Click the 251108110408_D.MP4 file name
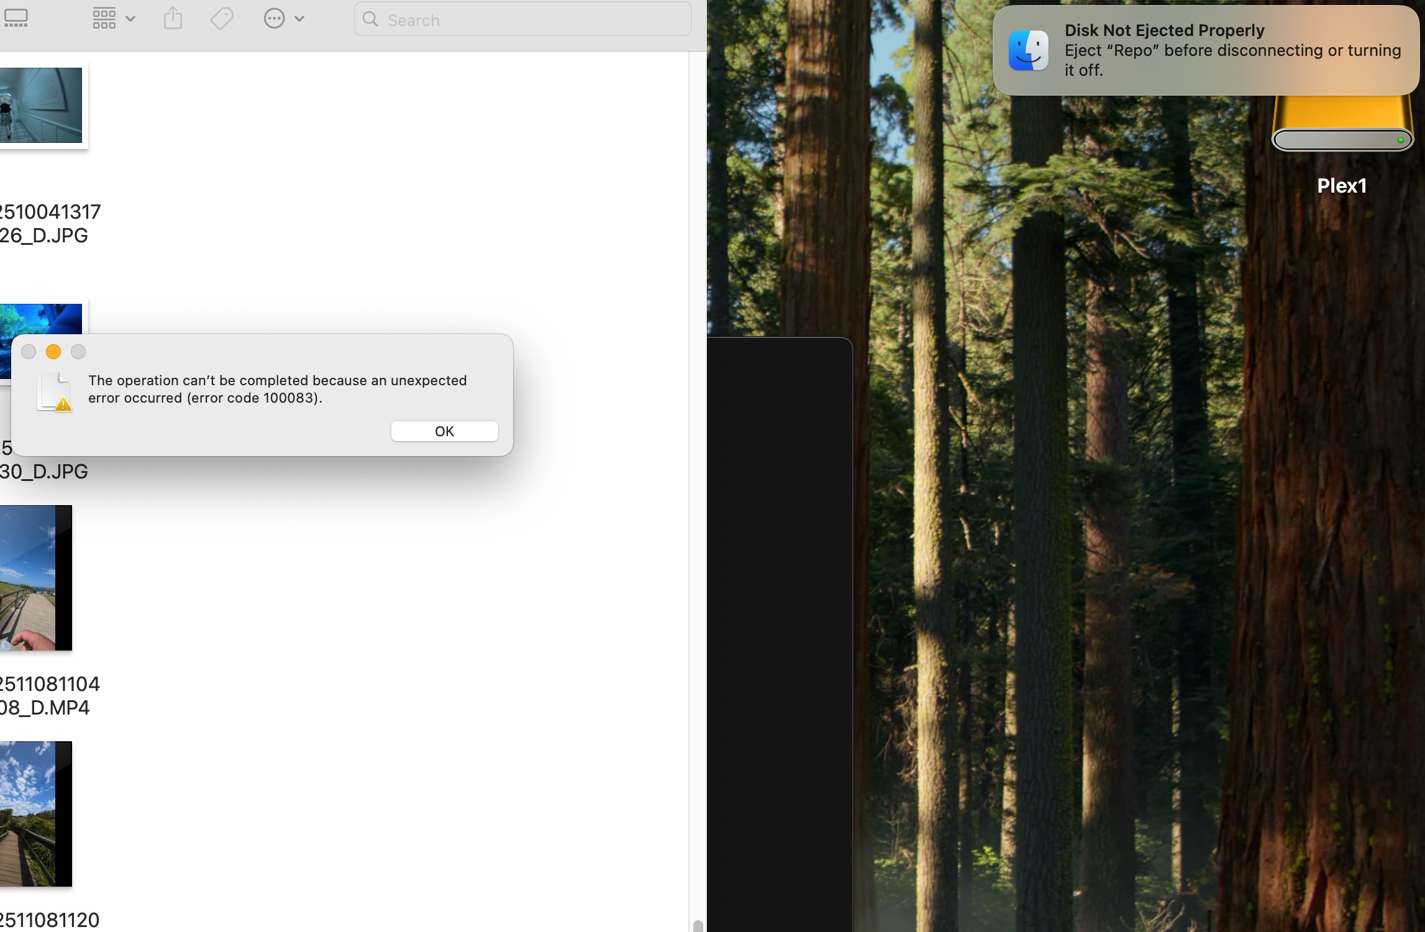The image size is (1425, 932). click(48, 695)
